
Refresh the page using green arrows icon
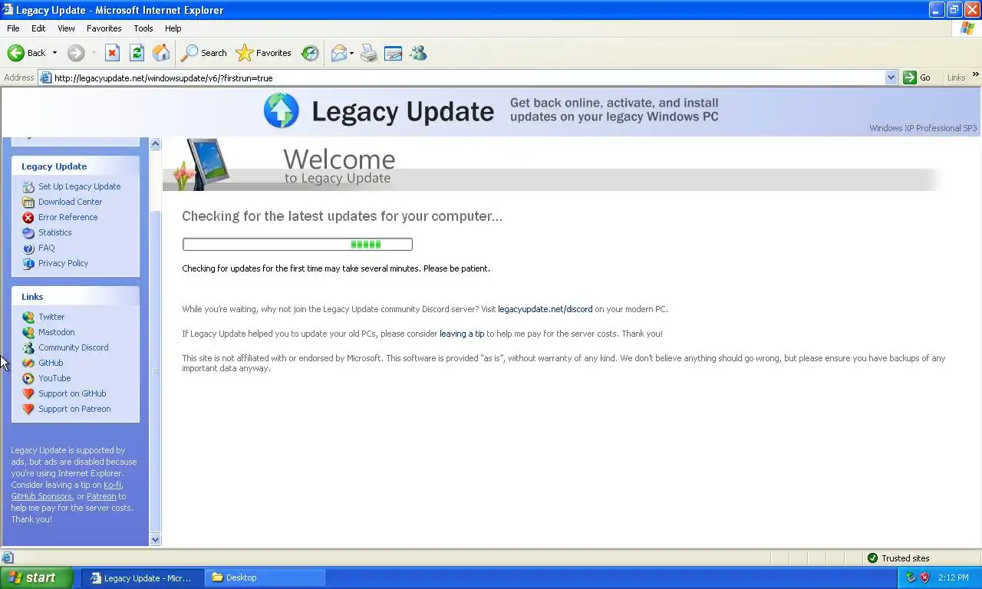pos(137,53)
